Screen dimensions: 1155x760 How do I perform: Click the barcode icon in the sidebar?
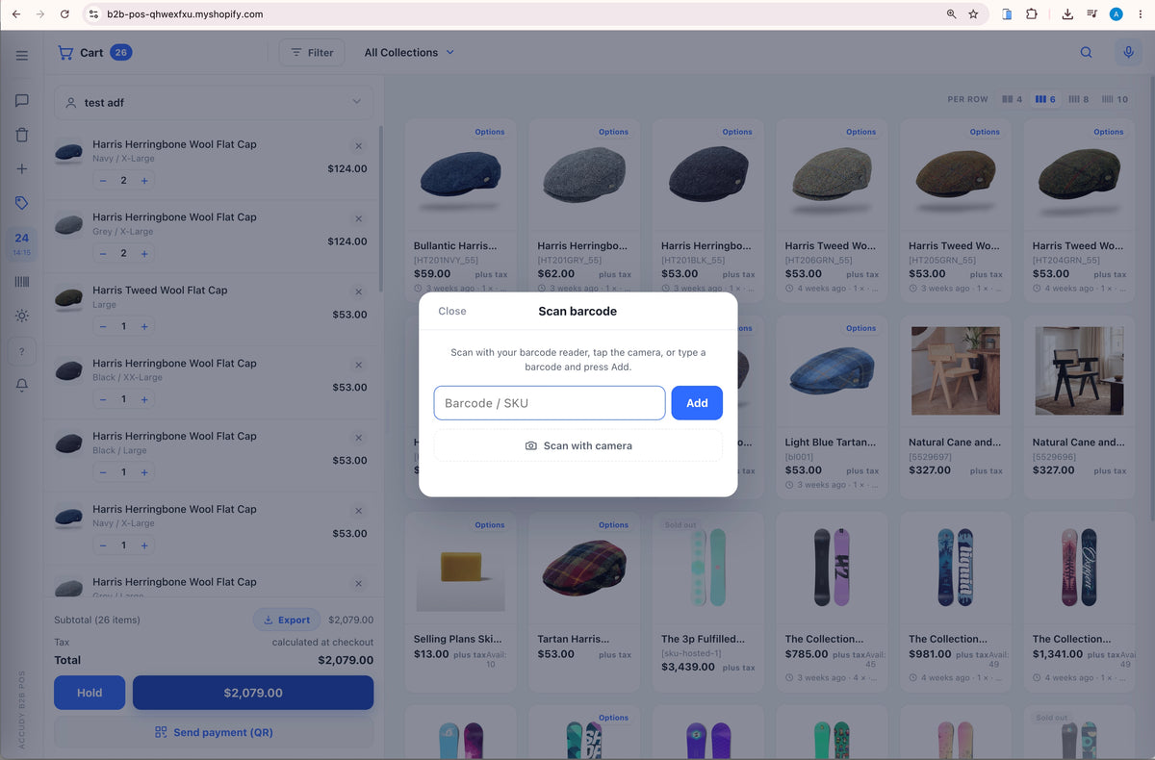pyautogui.click(x=21, y=281)
